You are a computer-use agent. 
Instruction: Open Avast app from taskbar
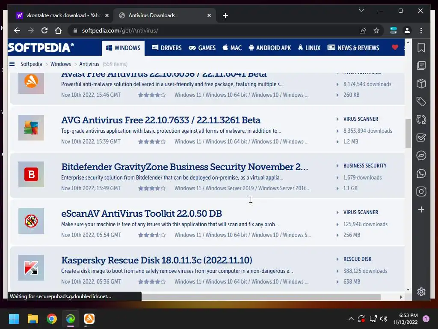[x=89, y=319]
